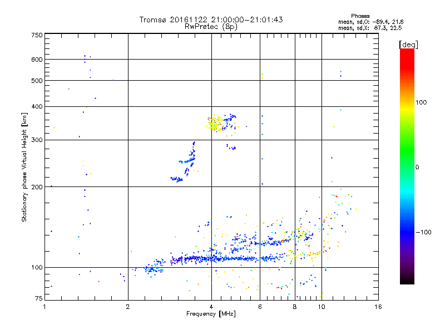Viewport: 445px width, 334px height.
Task: Click the x-axis tick label '2'
Action: pyautogui.click(x=128, y=307)
